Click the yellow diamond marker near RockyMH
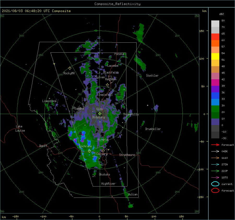235x220 pixels. click(x=70, y=68)
